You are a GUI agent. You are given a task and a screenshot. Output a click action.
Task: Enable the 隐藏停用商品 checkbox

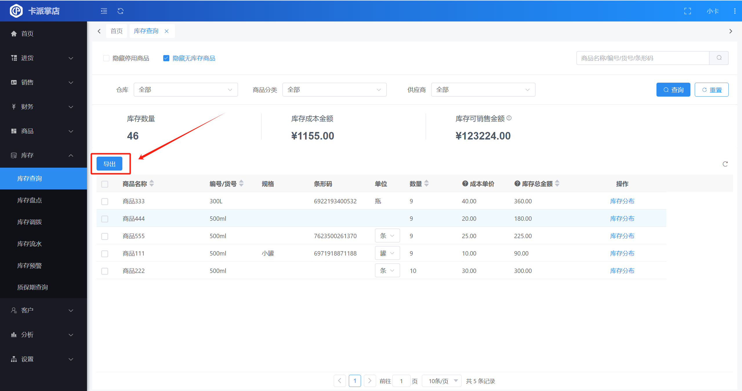click(x=106, y=58)
